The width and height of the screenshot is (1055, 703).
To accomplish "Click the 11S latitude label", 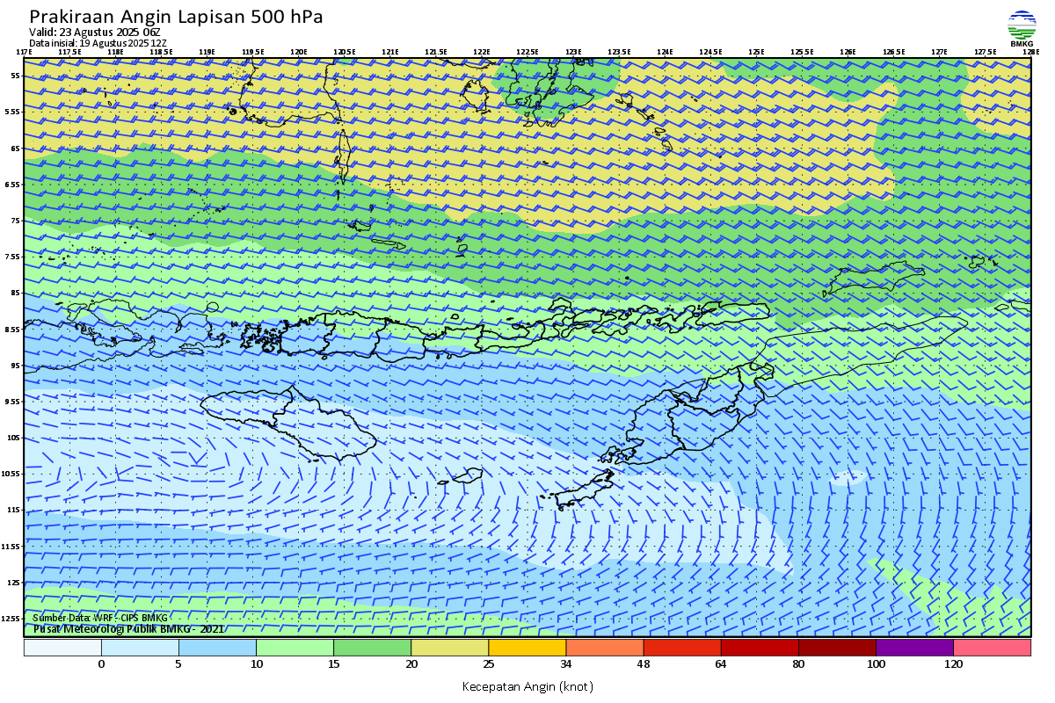I will 13,510.
